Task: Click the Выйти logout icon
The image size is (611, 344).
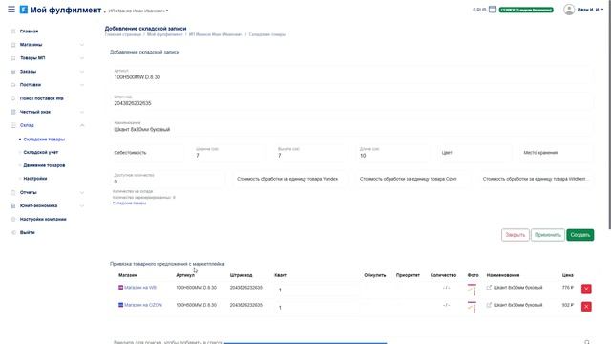Action: (x=12, y=232)
